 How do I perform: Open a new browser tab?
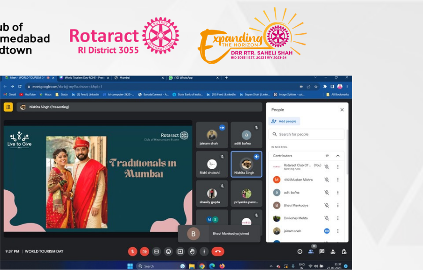[x=226, y=78]
